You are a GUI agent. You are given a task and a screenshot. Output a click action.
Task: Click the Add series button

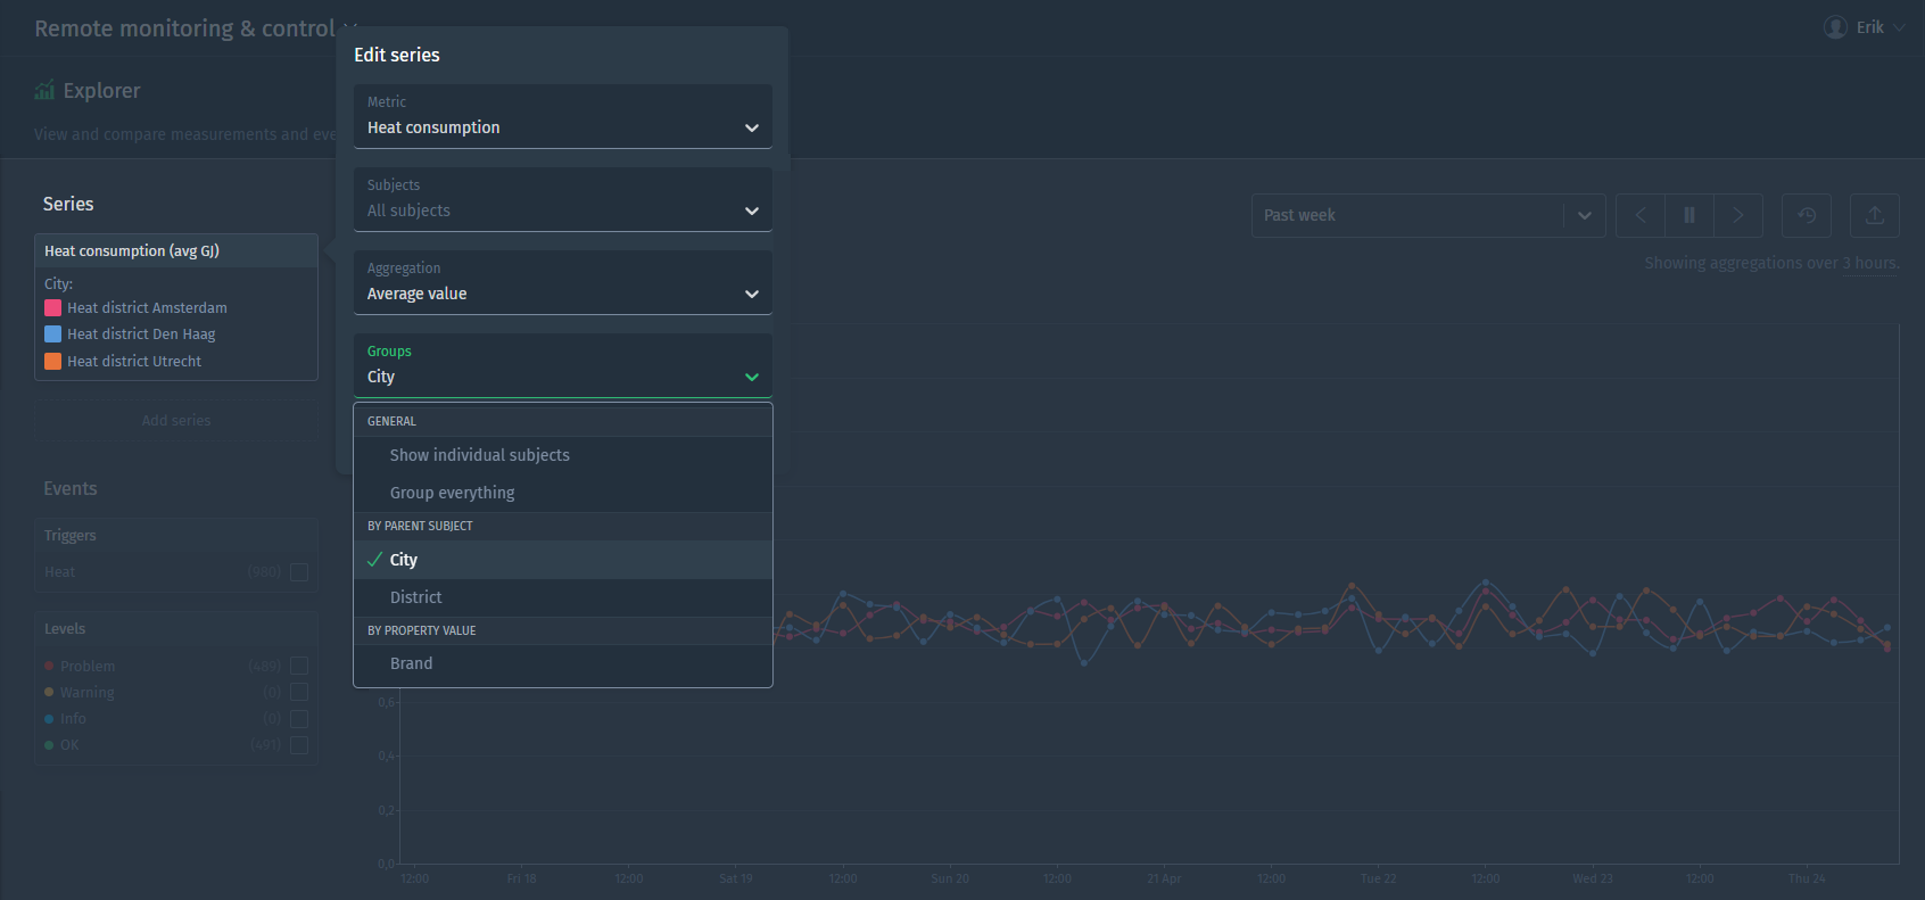pyautogui.click(x=176, y=421)
